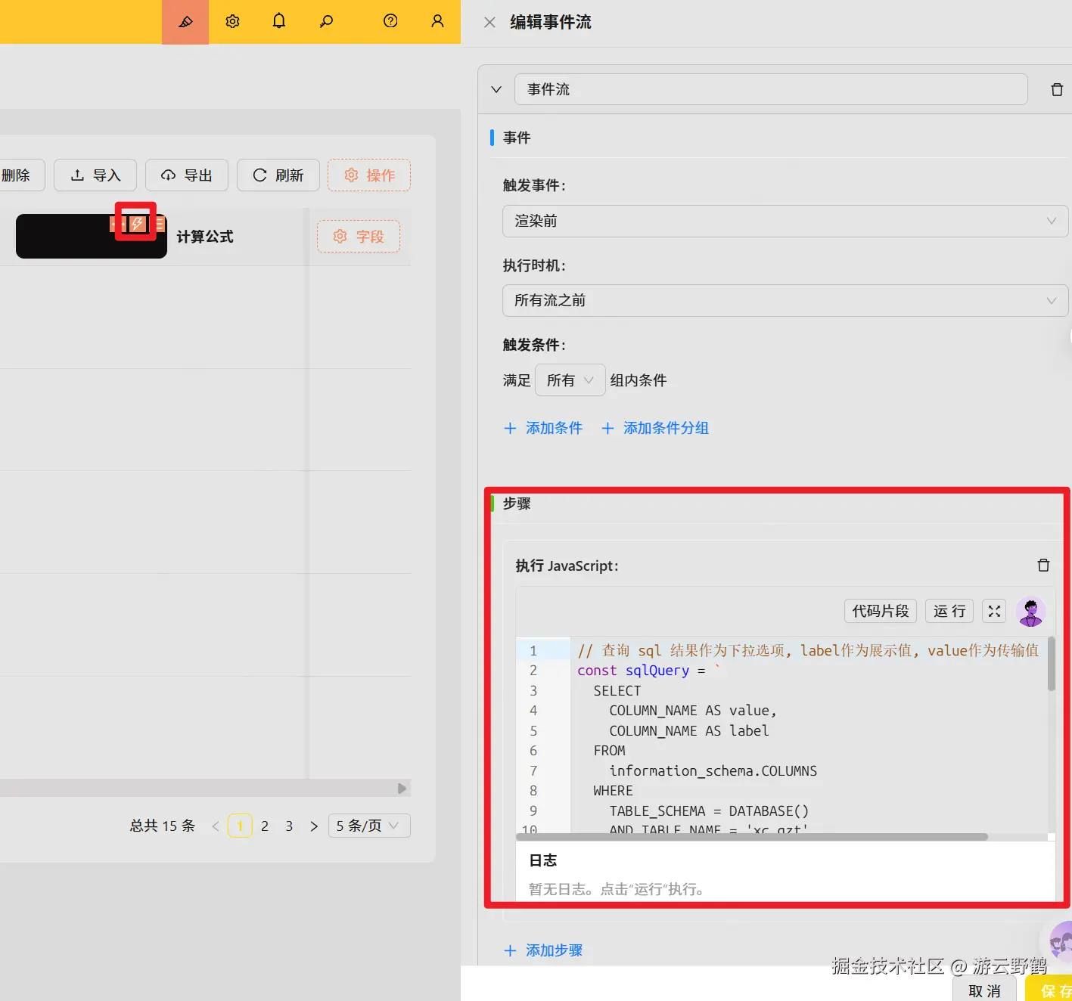This screenshot has width=1072, height=1001.
Task: Open the 所有 condition match dropdown
Action: click(x=570, y=380)
